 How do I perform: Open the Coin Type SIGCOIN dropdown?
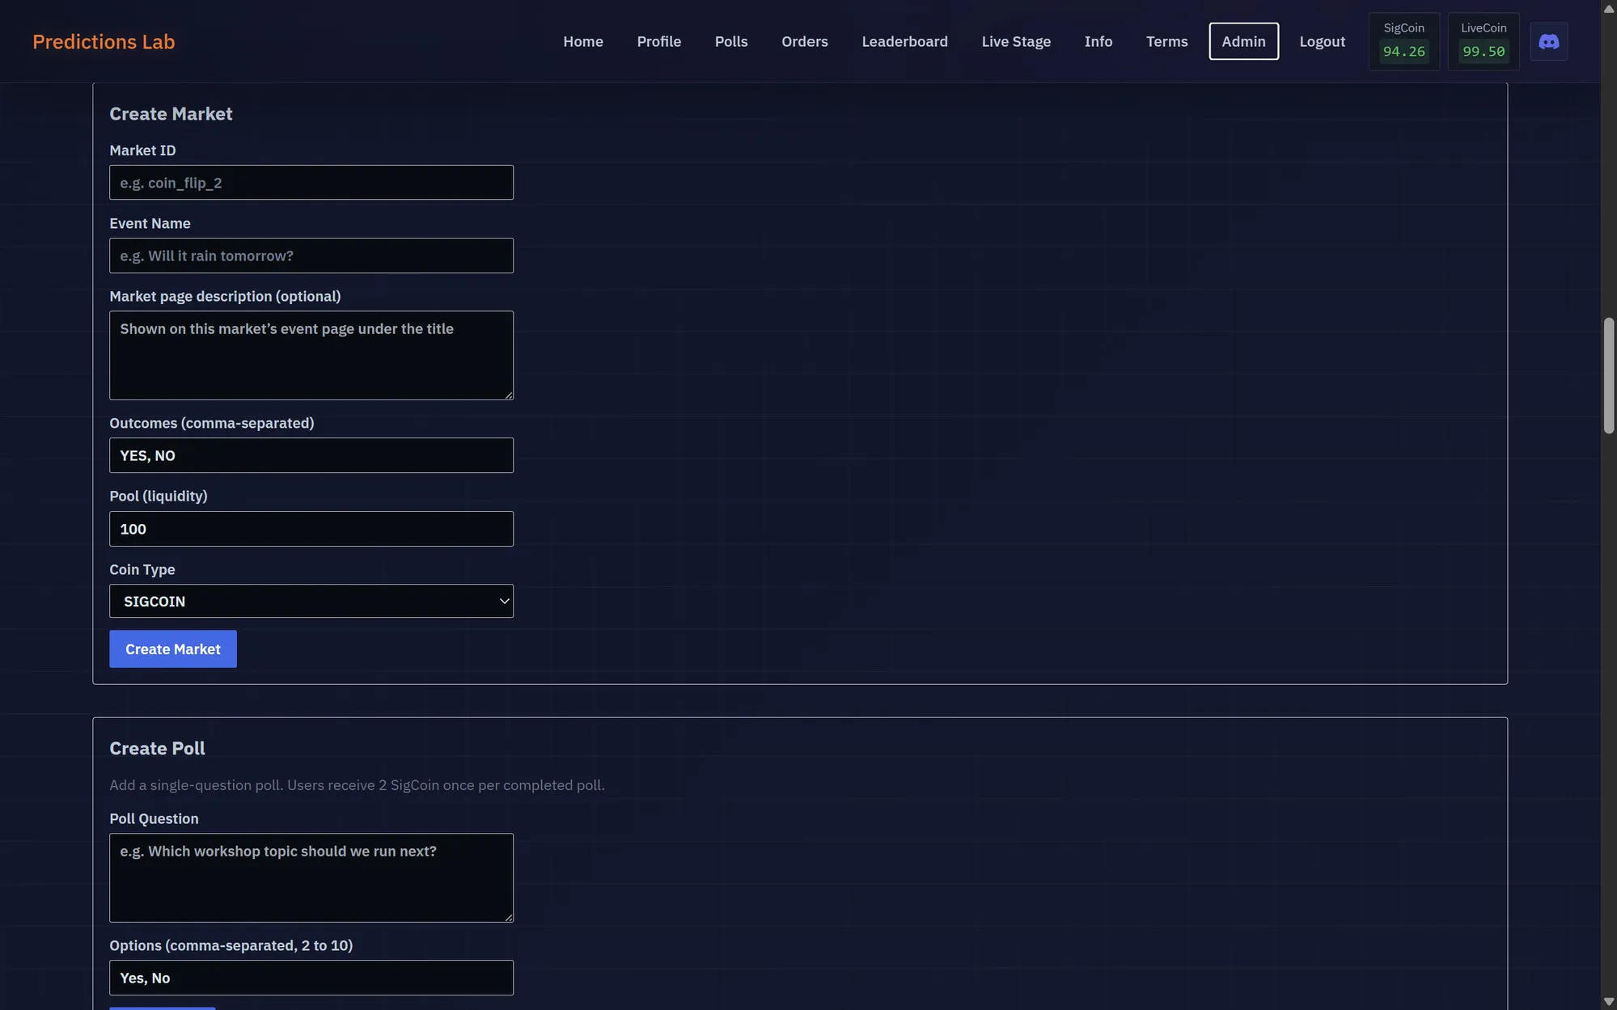click(311, 601)
